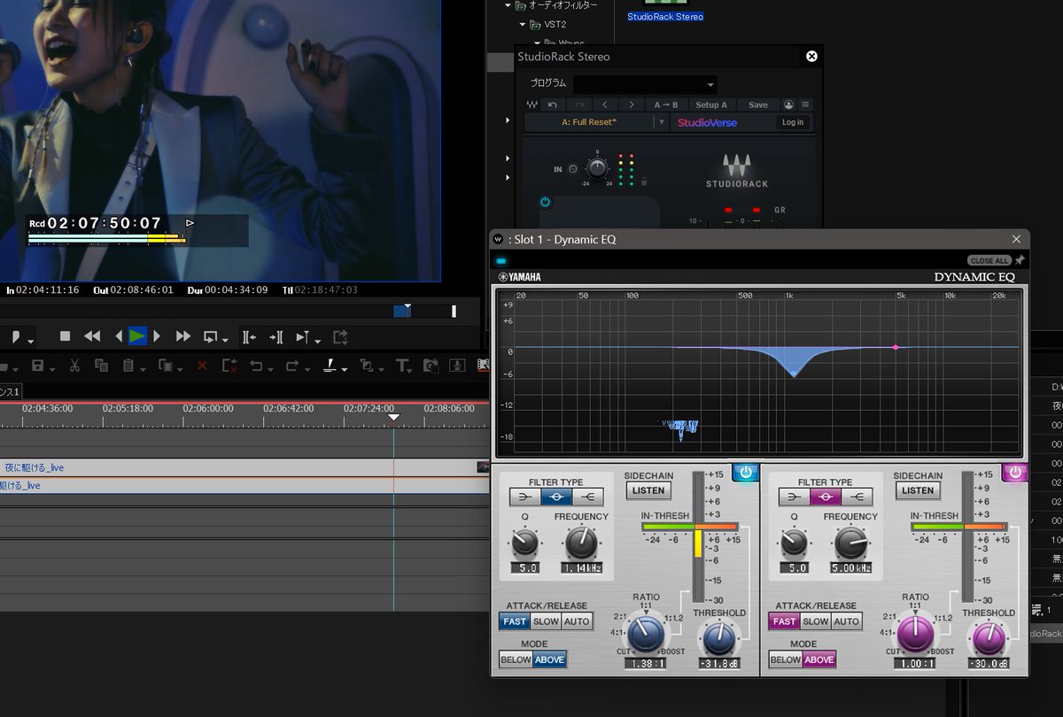The height and width of the screenshot is (717, 1063).
Task: Click the magenta EQ point at 5k
Action: [x=896, y=347]
